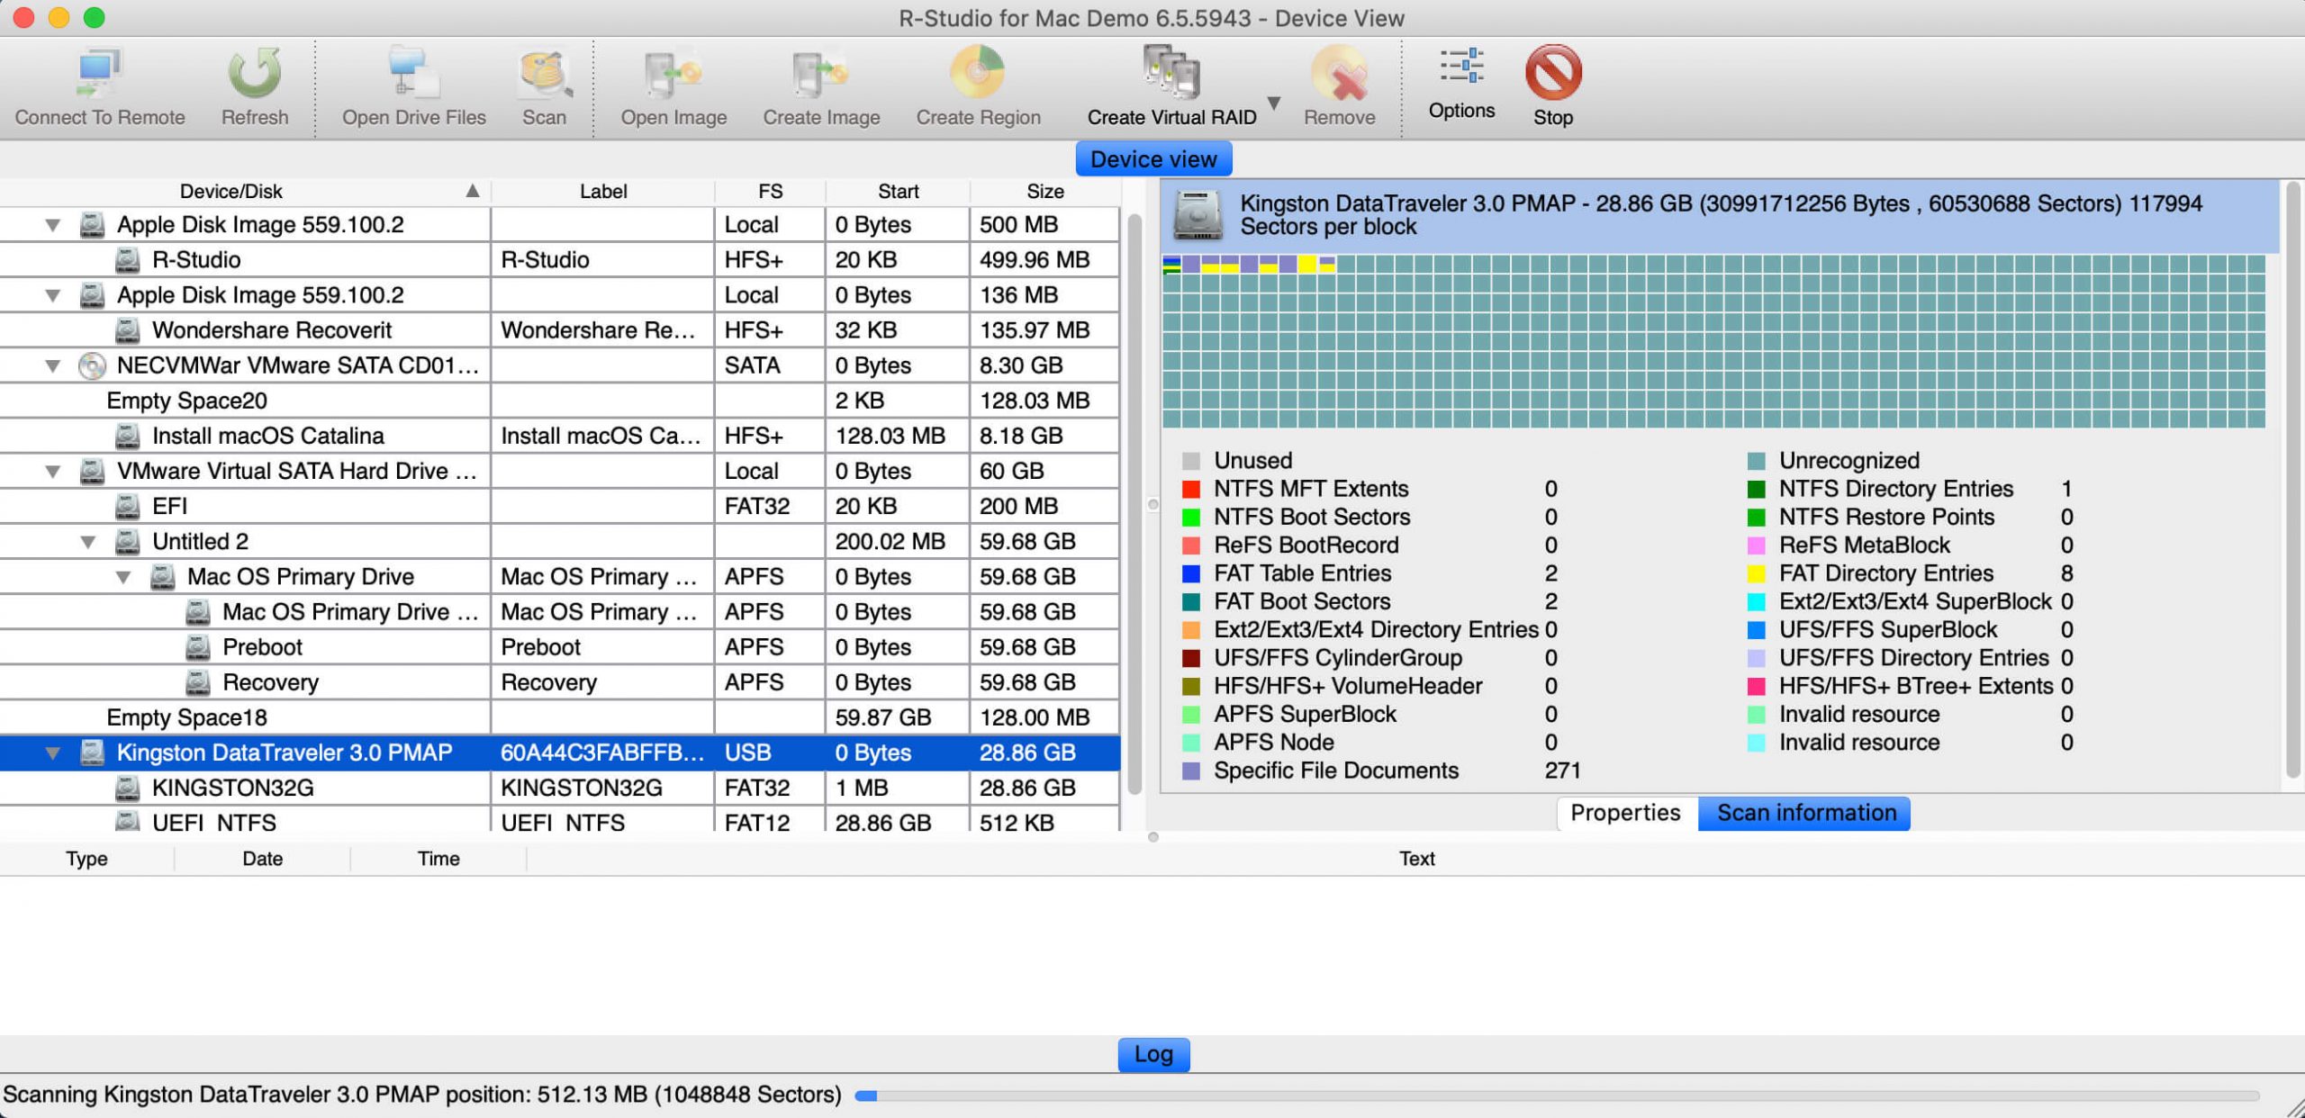Select the Empty Space20 row
Viewport: 2305px width, 1118px height.
click(559, 401)
